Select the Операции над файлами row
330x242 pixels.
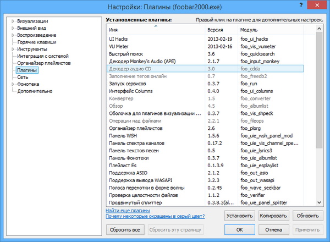(205, 121)
